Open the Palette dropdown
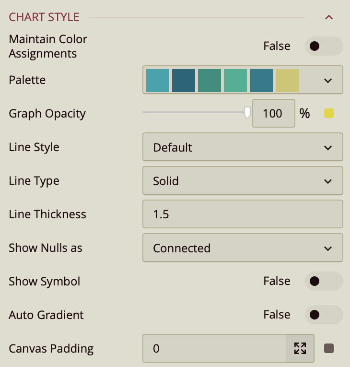Screen dimensions: 350x367 coord(328,80)
